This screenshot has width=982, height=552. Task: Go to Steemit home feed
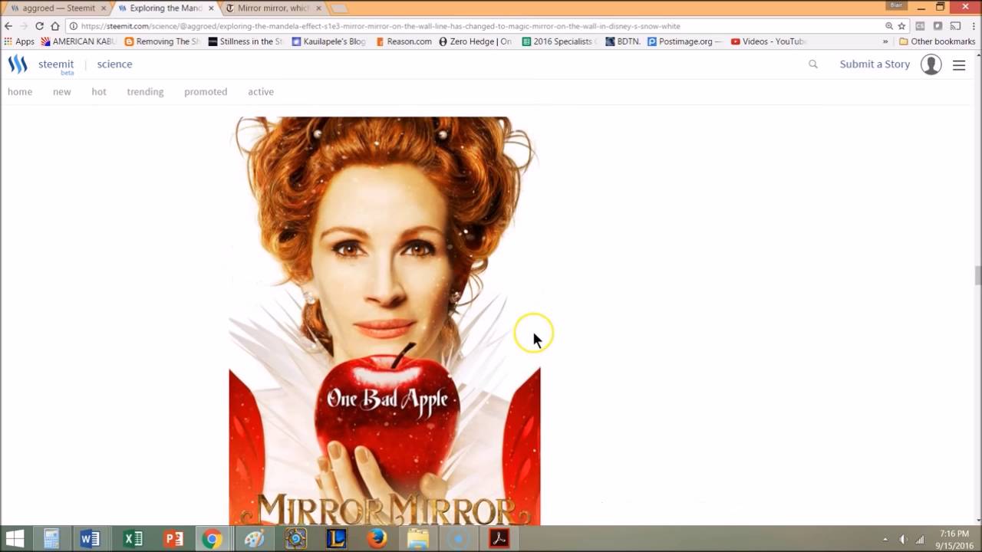20,91
